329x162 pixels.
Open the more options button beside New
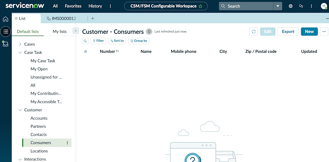coord(324,32)
